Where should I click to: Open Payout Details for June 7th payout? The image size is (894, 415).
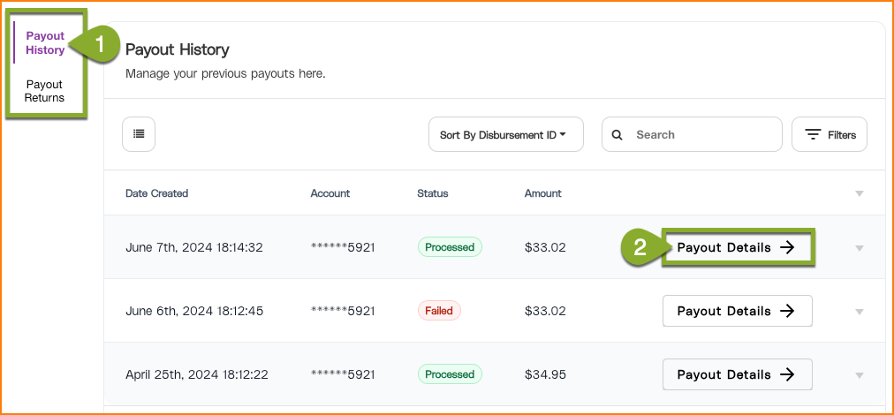coord(737,248)
